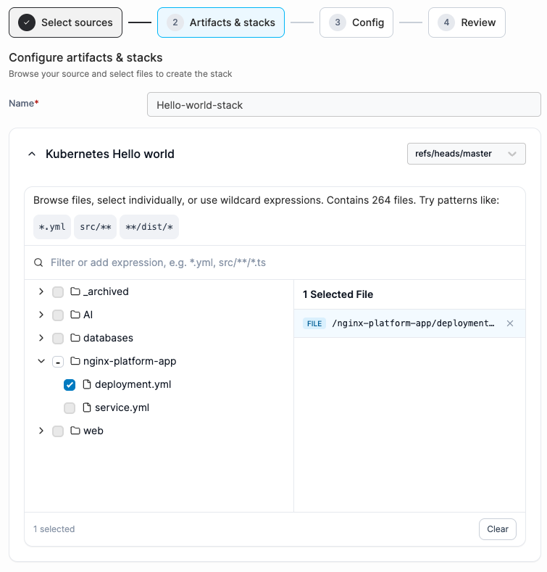Click the service.yml file icon
This screenshot has height=572, width=547.
(87, 407)
